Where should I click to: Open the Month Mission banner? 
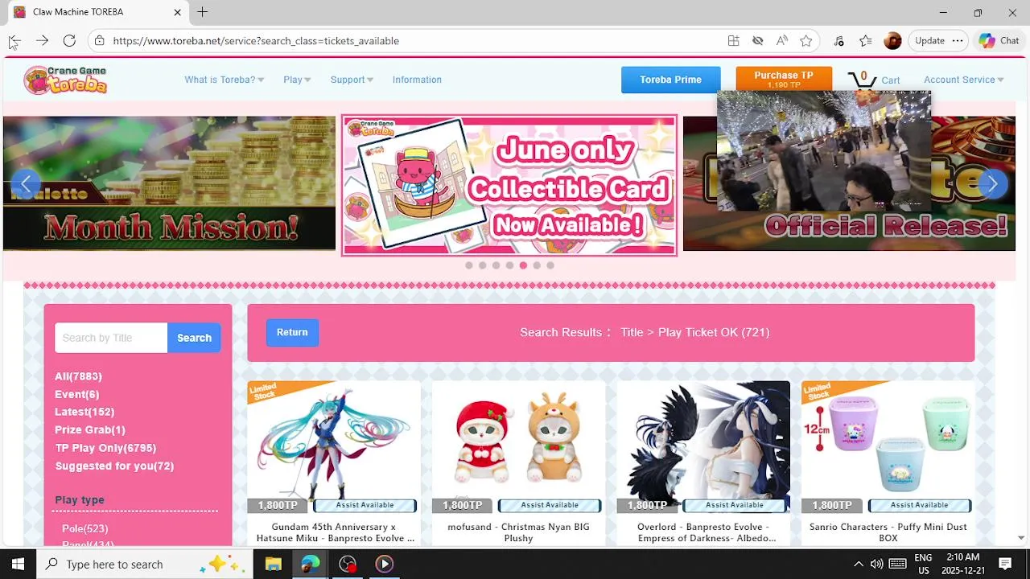pos(169,183)
